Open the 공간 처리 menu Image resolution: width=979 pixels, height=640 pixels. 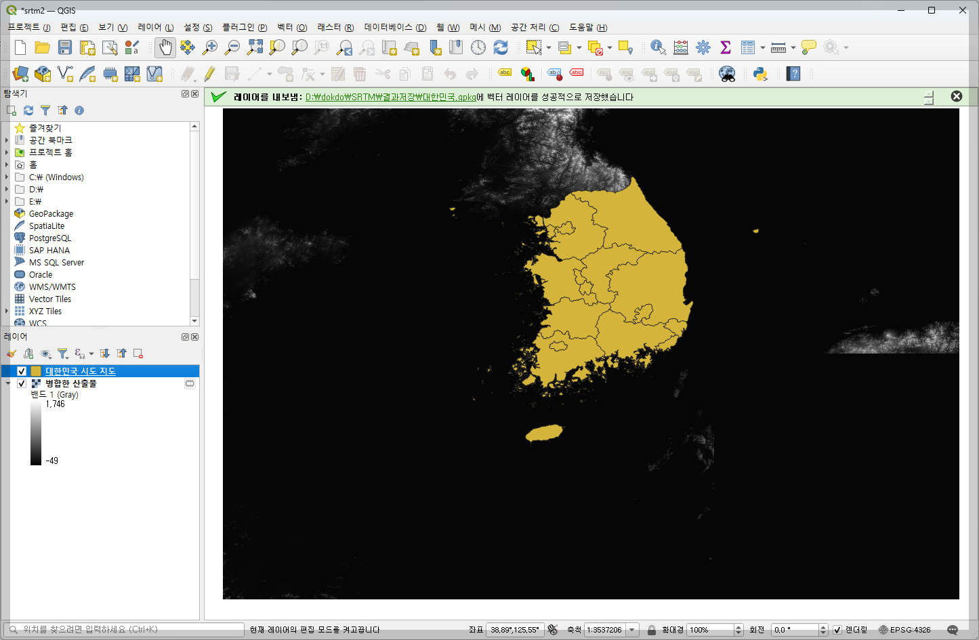pyautogui.click(x=535, y=27)
